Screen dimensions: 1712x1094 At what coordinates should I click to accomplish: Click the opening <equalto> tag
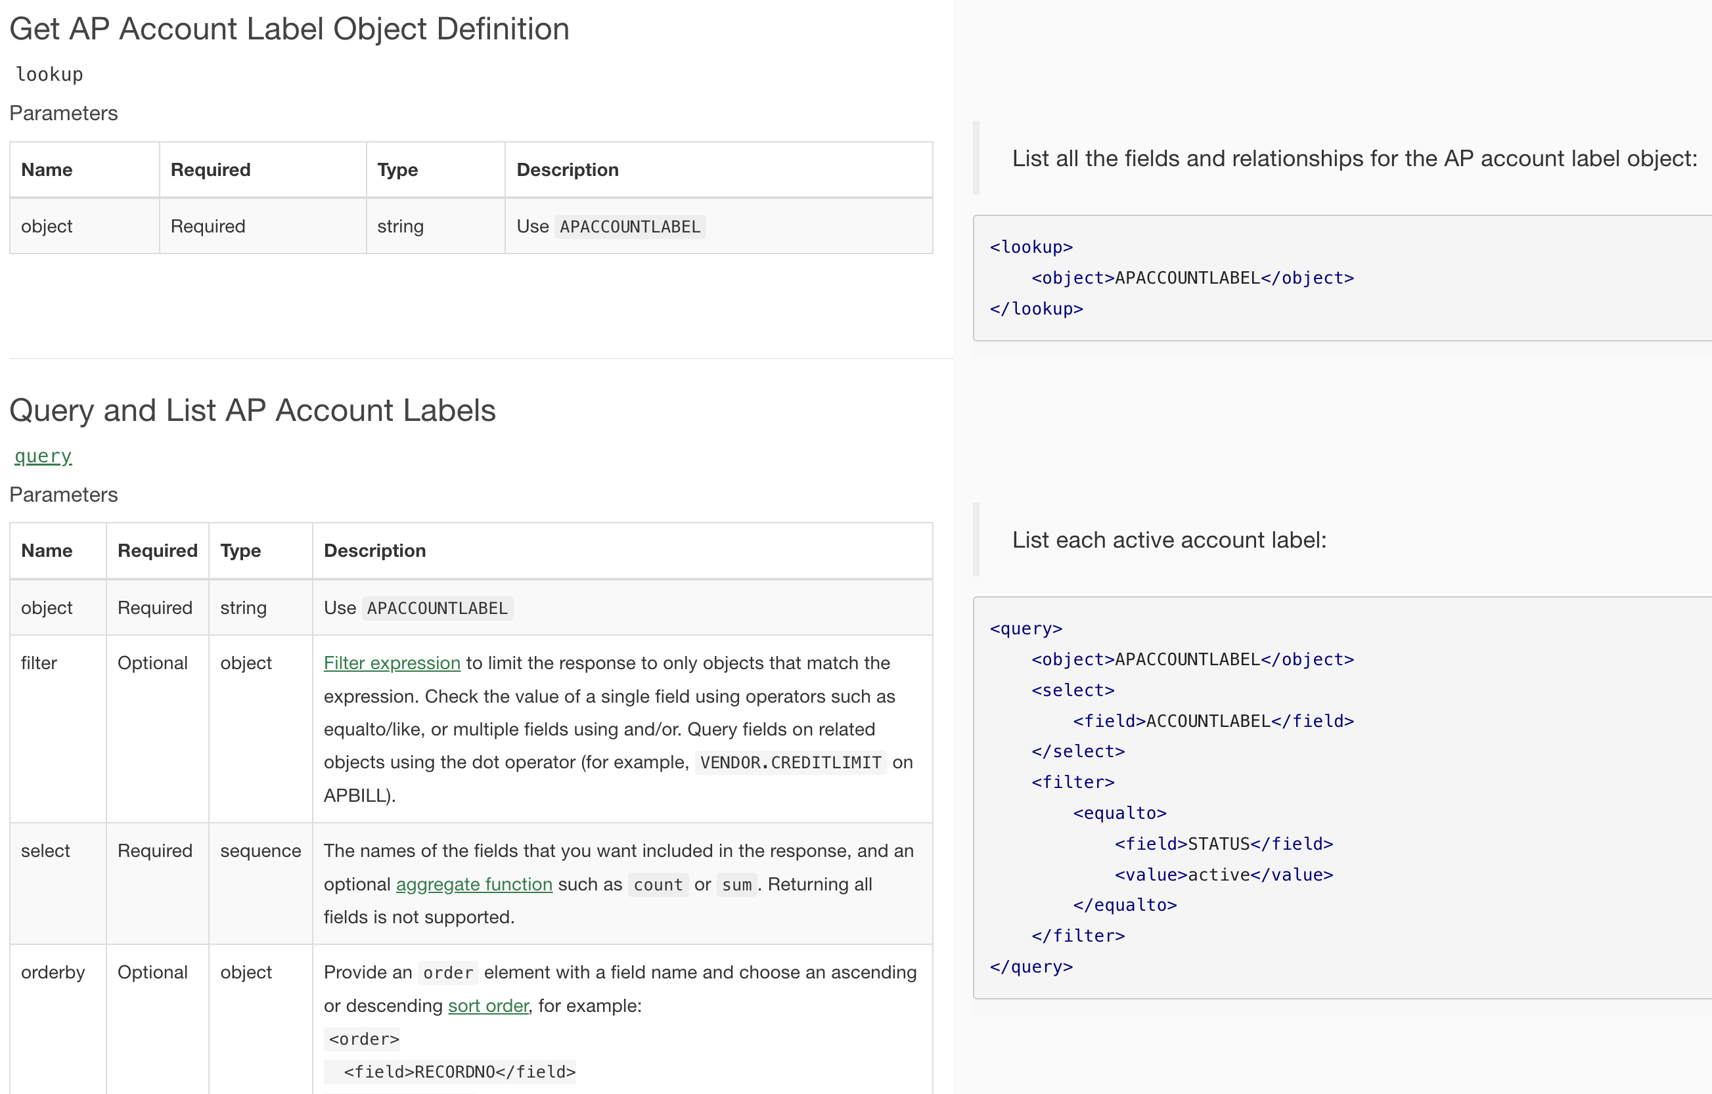coord(1120,812)
